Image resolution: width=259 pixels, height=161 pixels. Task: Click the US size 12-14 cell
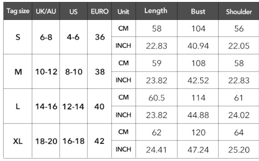click(x=73, y=106)
